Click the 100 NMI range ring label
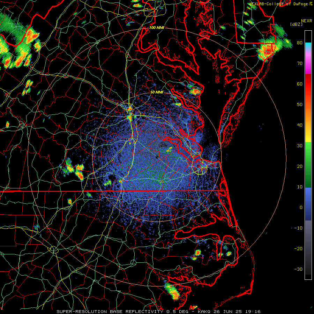This screenshot has height=314, width=314. click(157, 28)
